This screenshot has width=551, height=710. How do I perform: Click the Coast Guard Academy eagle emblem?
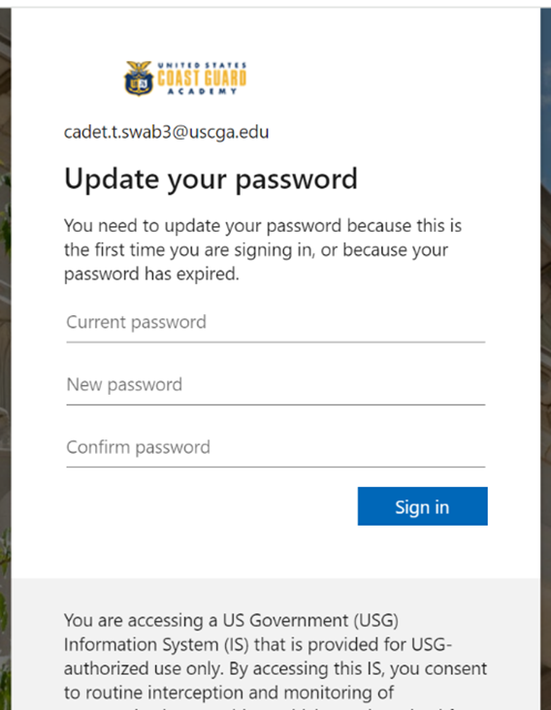(x=139, y=79)
